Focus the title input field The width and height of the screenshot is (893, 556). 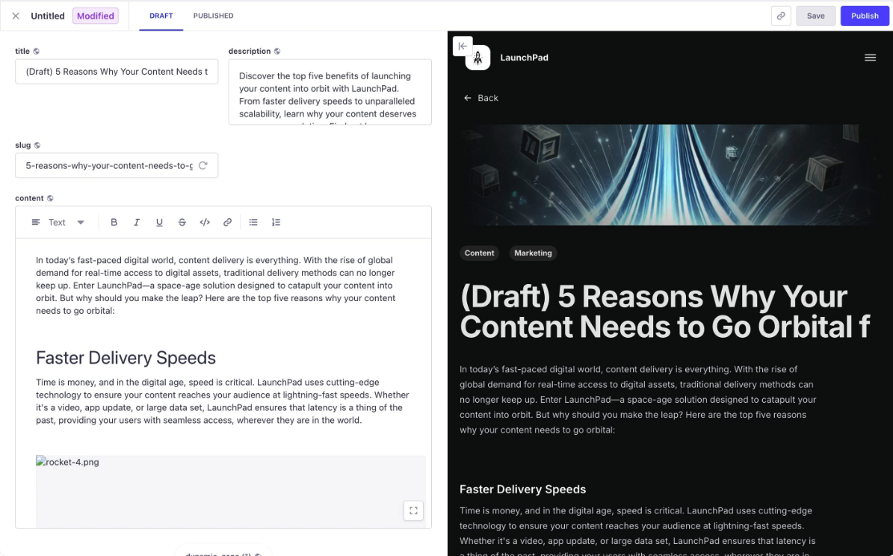[117, 72]
